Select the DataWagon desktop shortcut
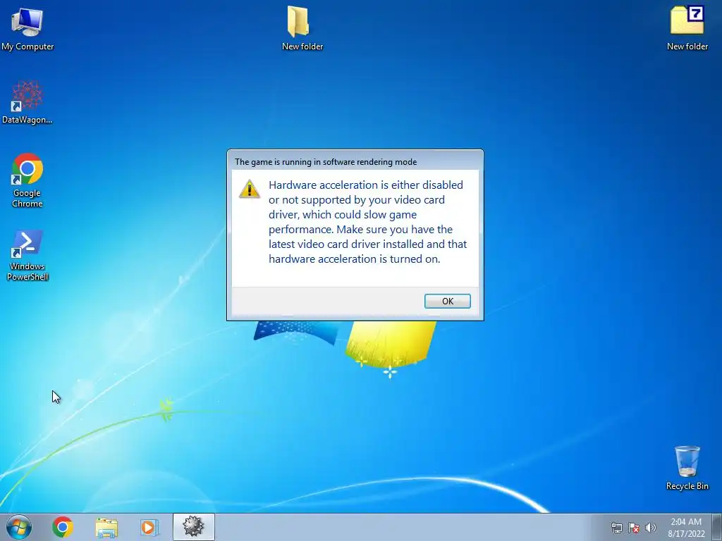Viewport: 722px width, 541px height. (27, 103)
